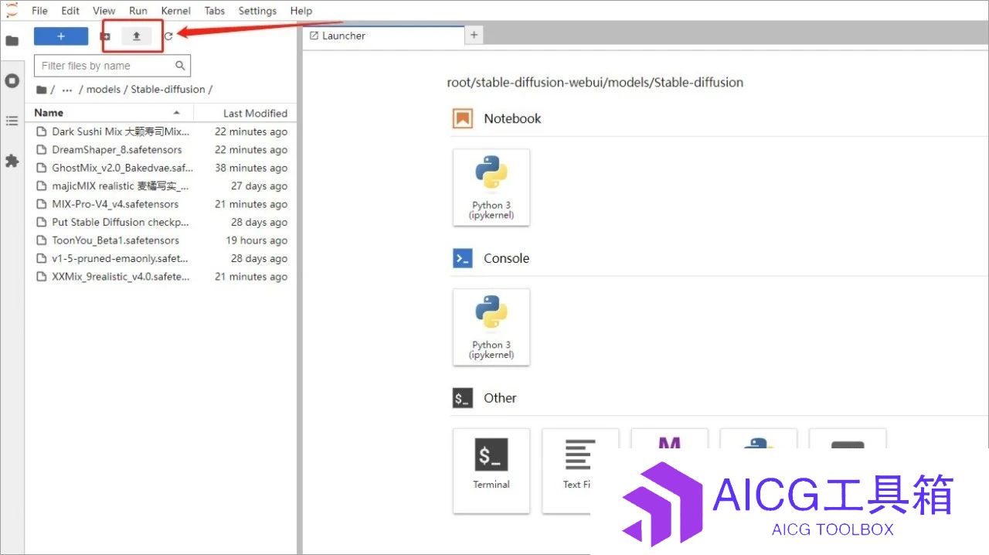This screenshot has width=989, height=555.
Task: Open the Tabs menu
Action: 215,11
